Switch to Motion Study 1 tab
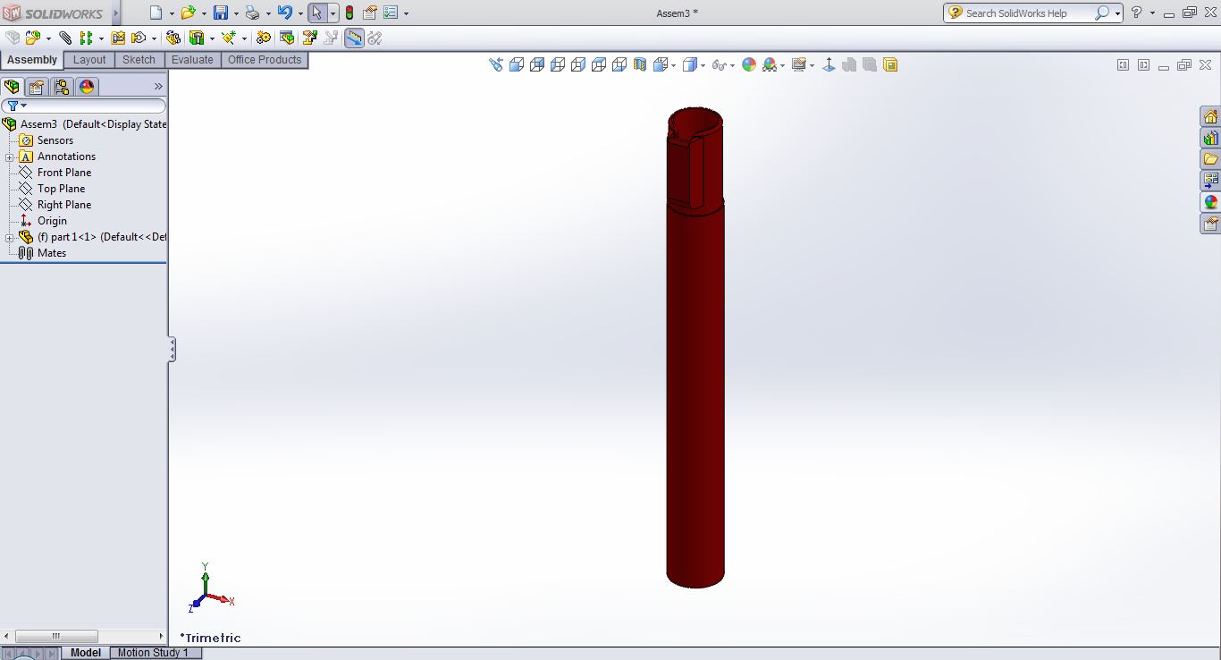The height and width of the screenshot is (660, 1221). (x=153, y=653)
